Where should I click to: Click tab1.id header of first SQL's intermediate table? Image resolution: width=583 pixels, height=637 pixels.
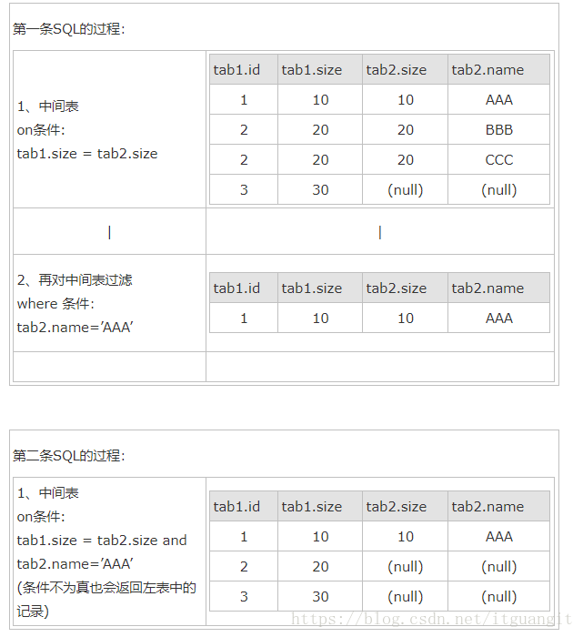(x=236, y=69)
